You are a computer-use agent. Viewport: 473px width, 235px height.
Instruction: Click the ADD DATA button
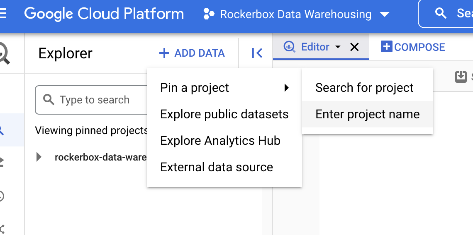pyautogui.click(x=192, y=53)
